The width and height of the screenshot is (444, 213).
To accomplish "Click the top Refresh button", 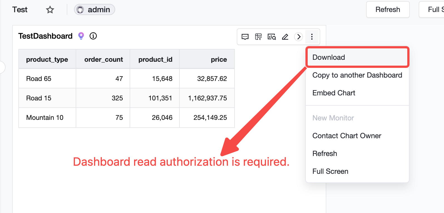I will (x=388, y=9).
